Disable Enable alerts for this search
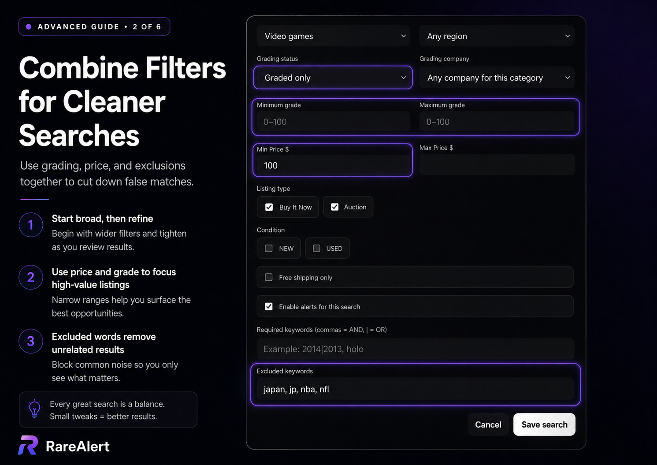 (x=269, y=306)
